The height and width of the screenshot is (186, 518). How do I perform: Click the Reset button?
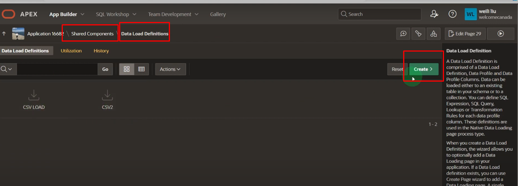point(397,69)
